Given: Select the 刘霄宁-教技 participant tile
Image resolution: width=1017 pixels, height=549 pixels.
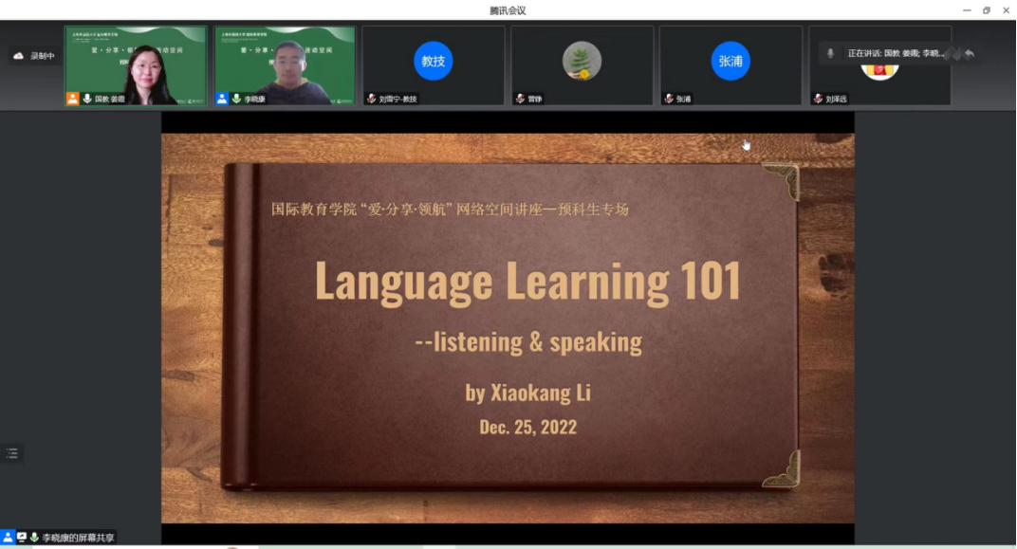Looking at the screenshot, I should point(433,64).
